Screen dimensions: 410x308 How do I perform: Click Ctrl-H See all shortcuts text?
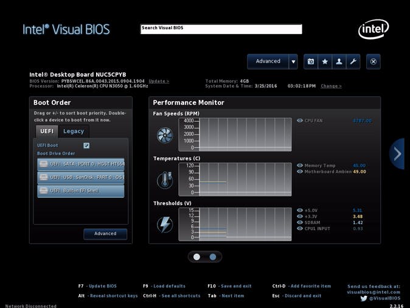tap(172, 296)
